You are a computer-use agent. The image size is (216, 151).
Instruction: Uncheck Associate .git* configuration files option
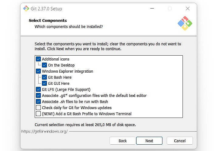pyautogui.click(x=38, y=95)
